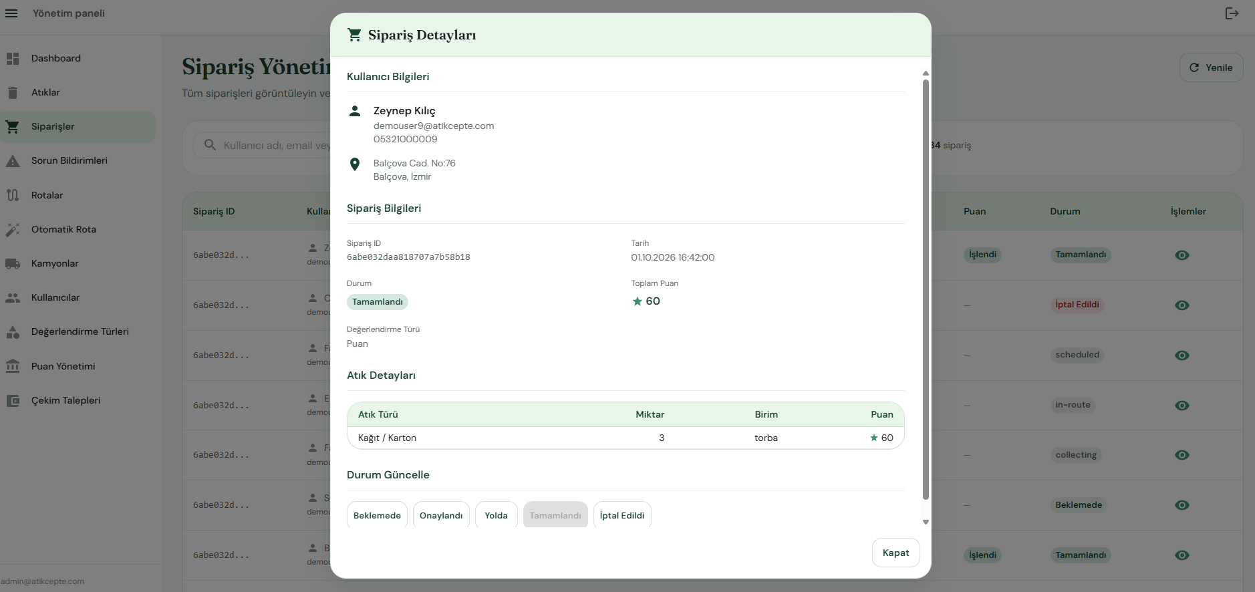Viewport: 1255px width, 592px height.
Task: Focus the user search input field
Action: (x=276, y=145)
